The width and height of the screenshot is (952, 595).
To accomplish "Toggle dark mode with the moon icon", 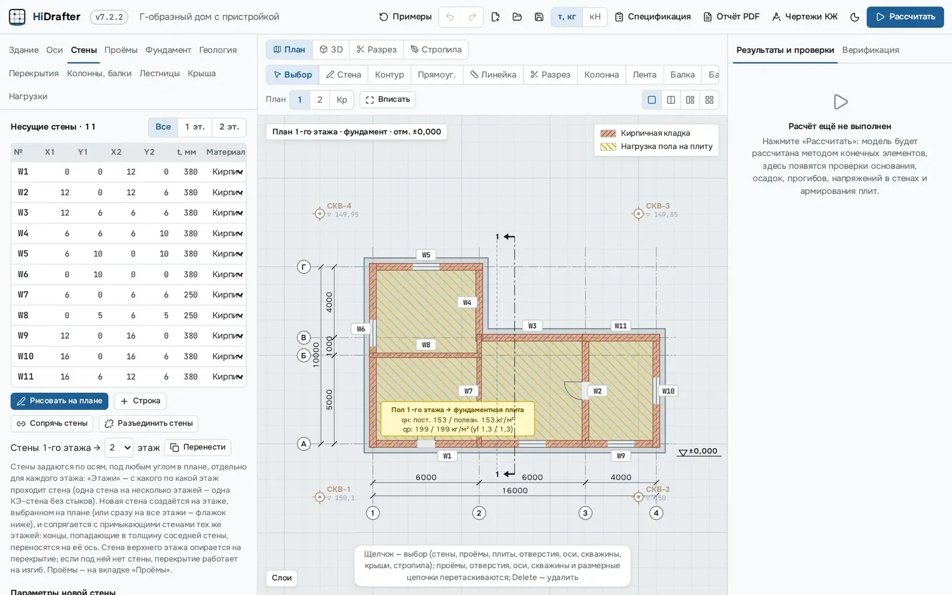I will coord(854,17).
